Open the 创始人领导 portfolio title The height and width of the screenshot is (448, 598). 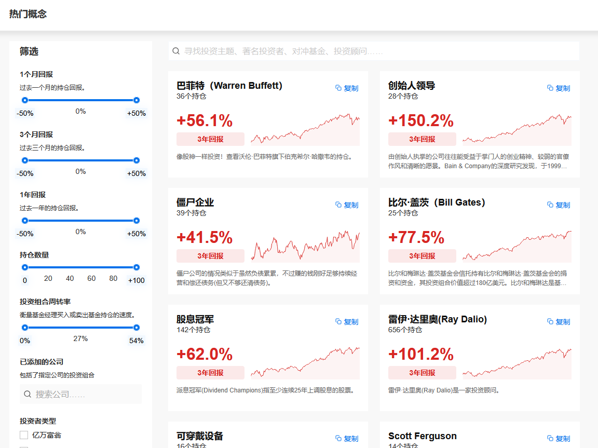coord(412,86)
